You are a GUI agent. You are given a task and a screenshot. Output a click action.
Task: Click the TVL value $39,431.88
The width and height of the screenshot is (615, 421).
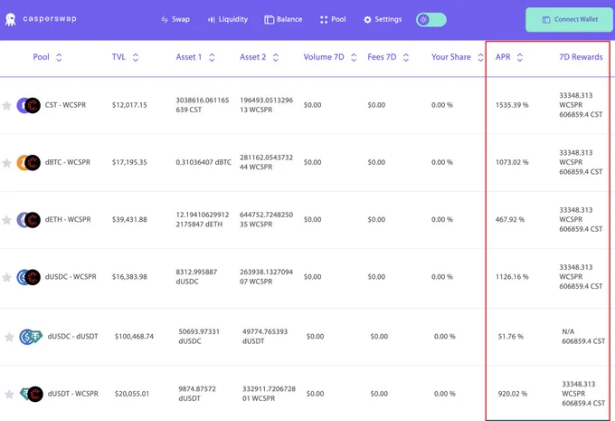coord(129,219)
